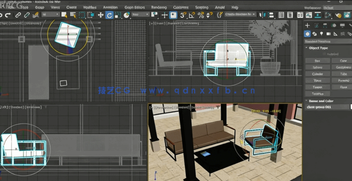Open the Workspaces Default dropdown
The image size is (352, 181).
pos(337,7)
